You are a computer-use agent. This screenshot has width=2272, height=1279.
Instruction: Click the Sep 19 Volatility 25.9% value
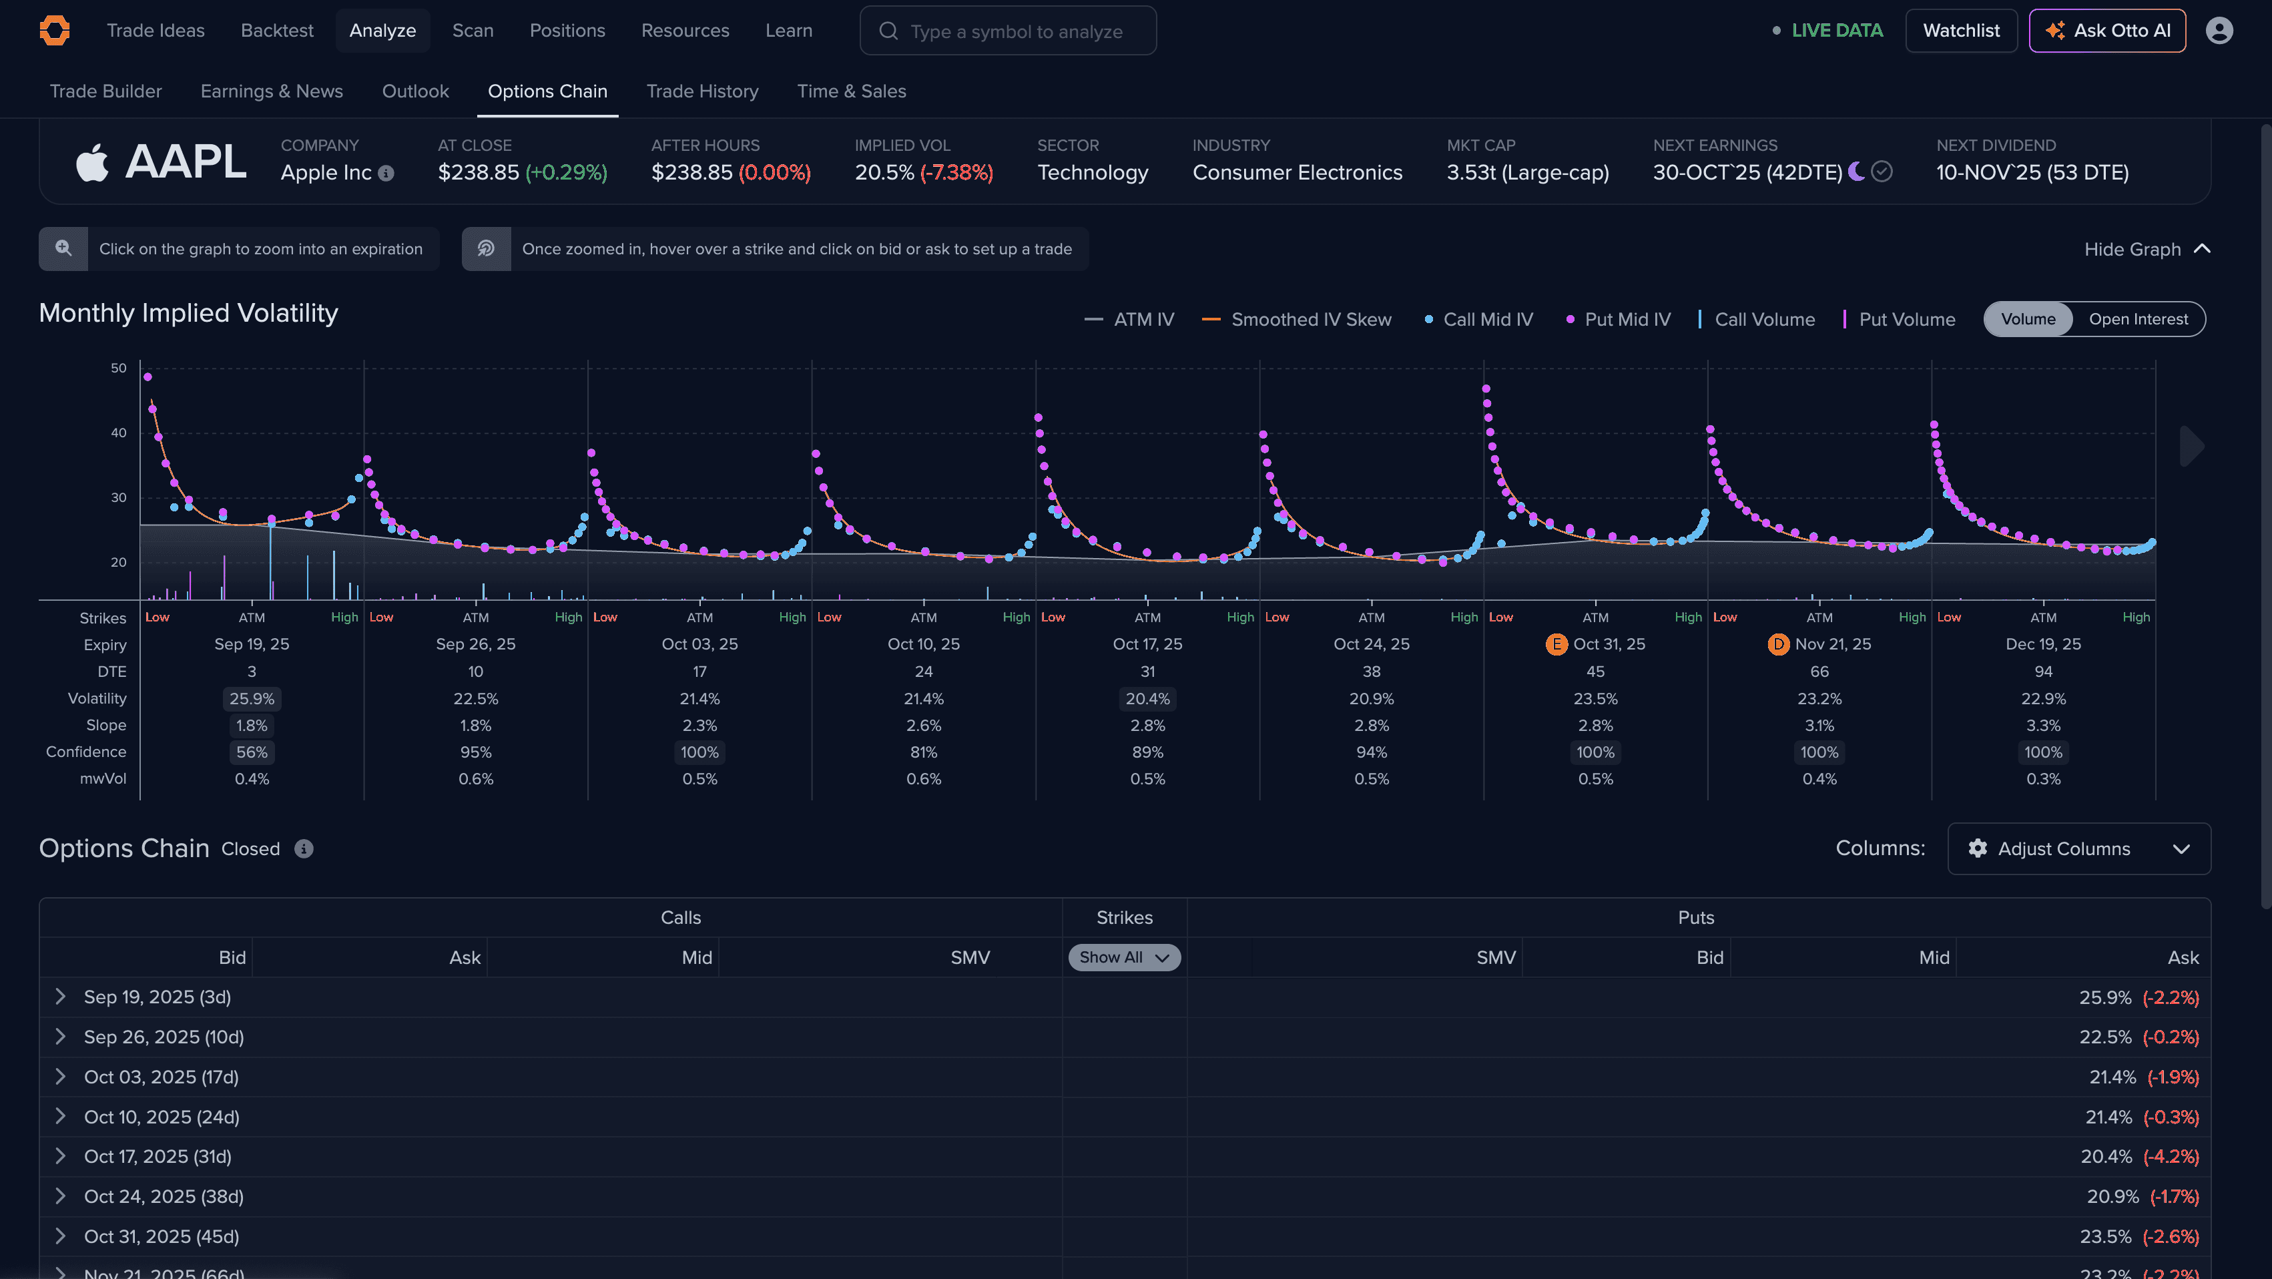coord(252,699)
